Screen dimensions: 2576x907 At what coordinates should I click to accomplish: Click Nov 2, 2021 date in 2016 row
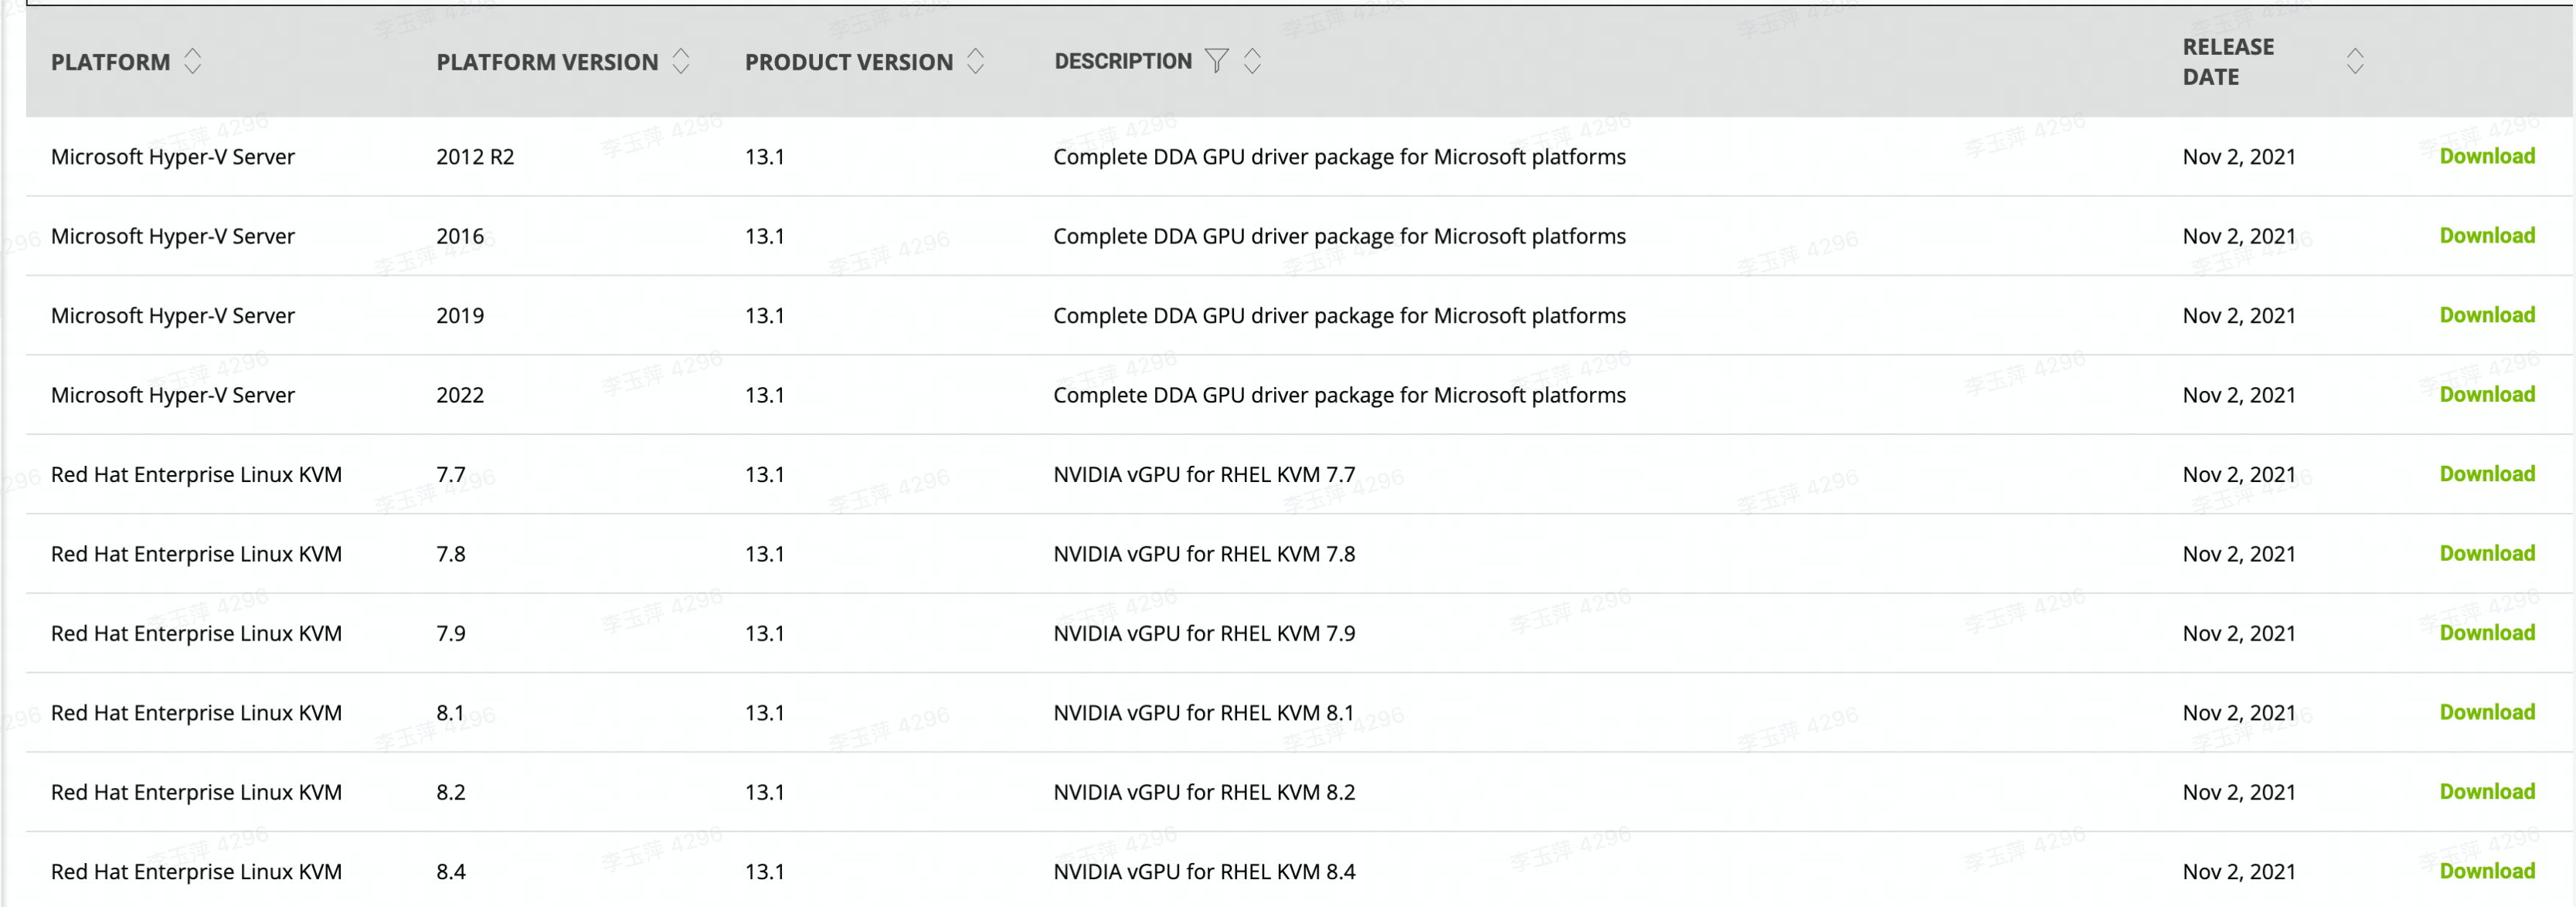[x=2239, y=236]
